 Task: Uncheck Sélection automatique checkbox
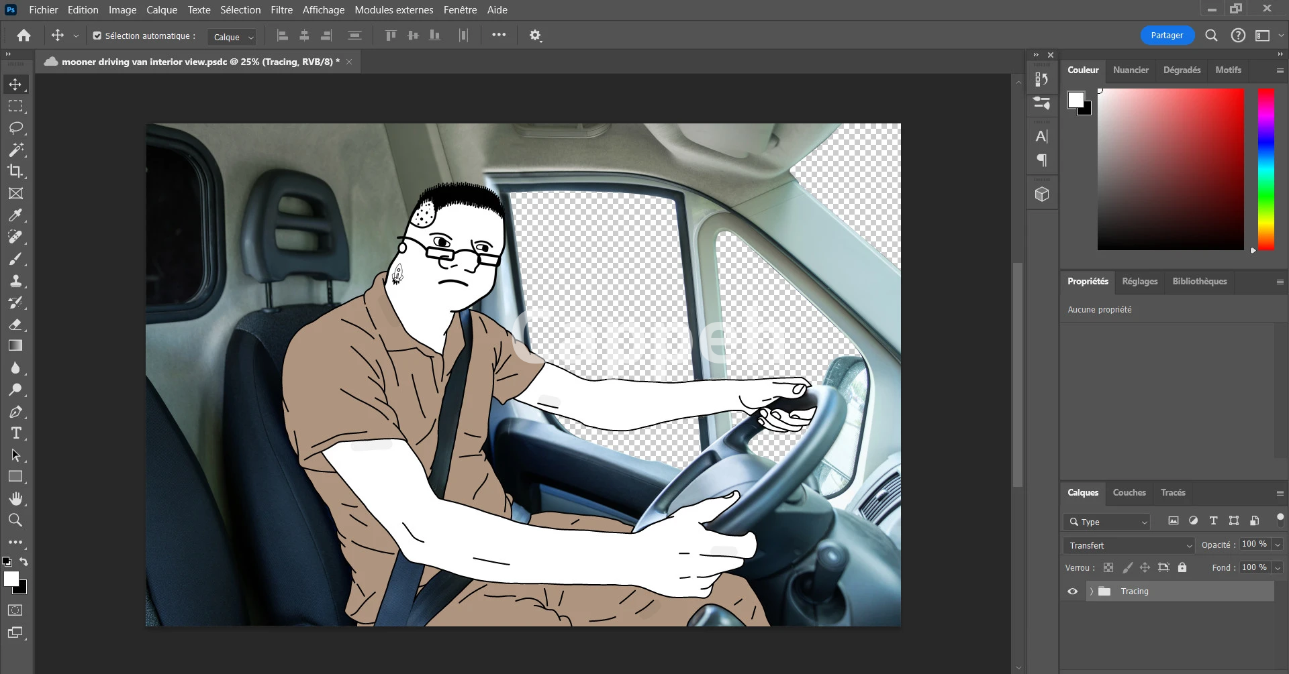(x=97, y=36)
